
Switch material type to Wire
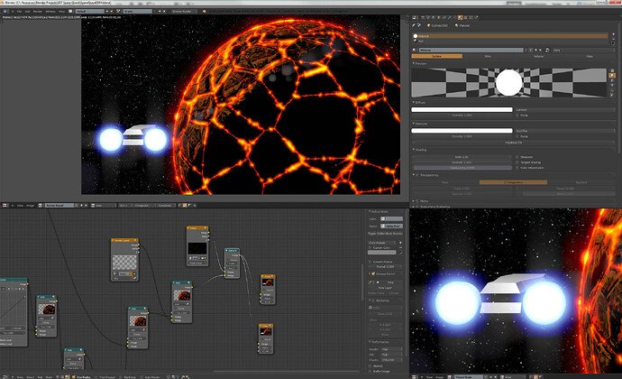point(488,57)
